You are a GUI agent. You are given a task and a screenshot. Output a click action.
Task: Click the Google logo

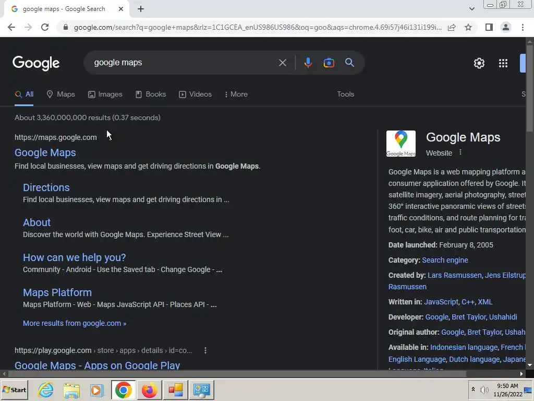coord(36,63)
